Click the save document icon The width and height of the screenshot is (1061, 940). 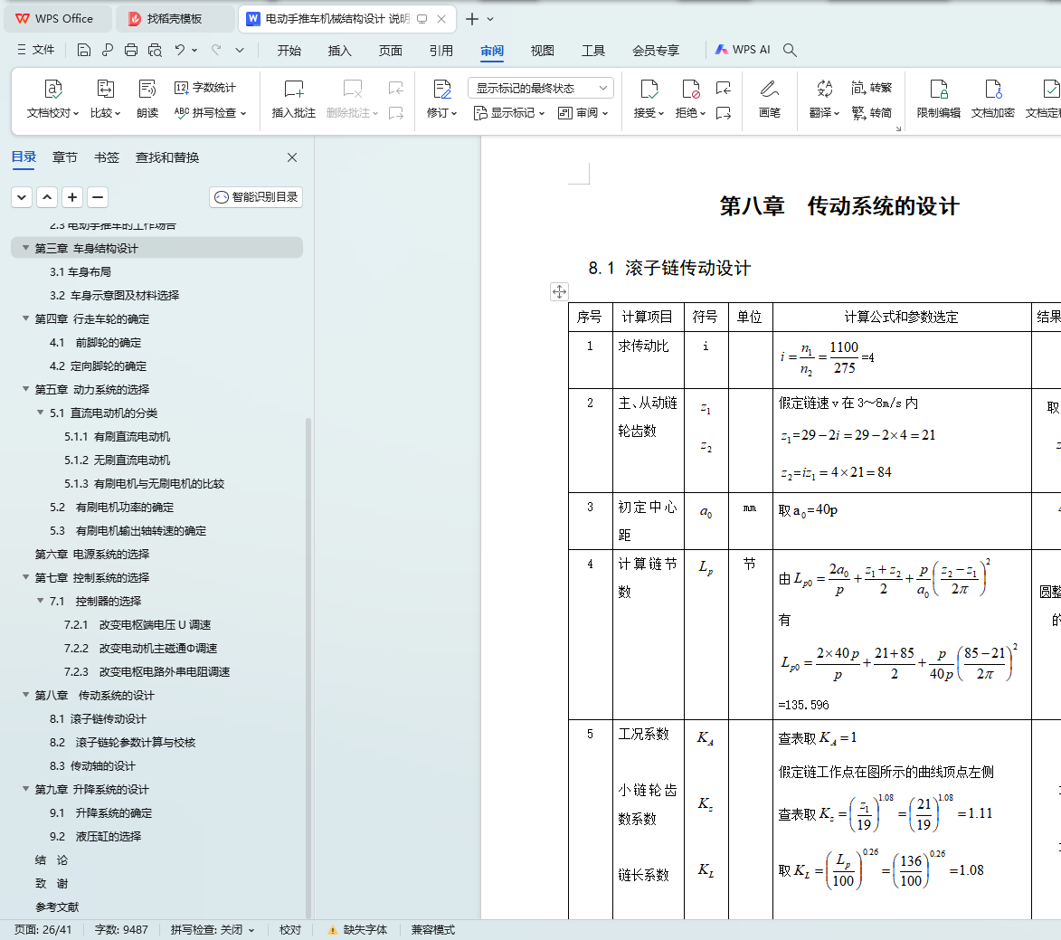[84, 50]
